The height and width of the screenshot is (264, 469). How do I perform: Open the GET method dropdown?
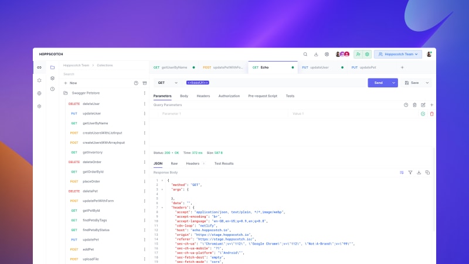168,83
